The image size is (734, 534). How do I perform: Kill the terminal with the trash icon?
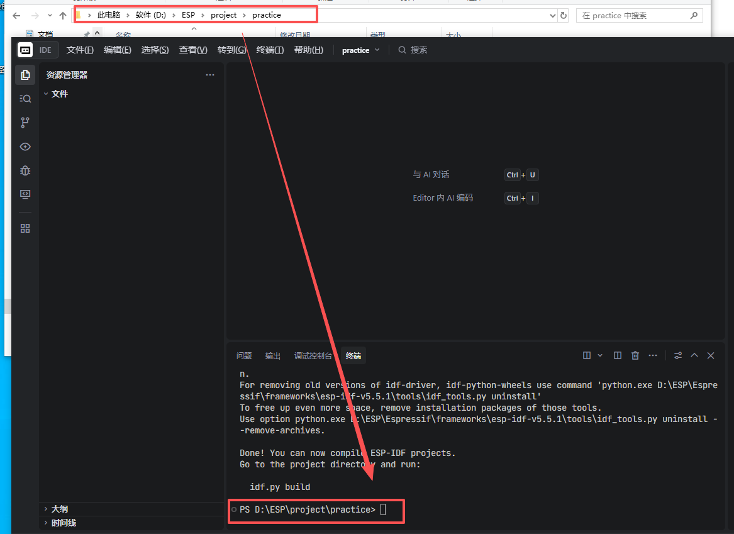[635, 356]
